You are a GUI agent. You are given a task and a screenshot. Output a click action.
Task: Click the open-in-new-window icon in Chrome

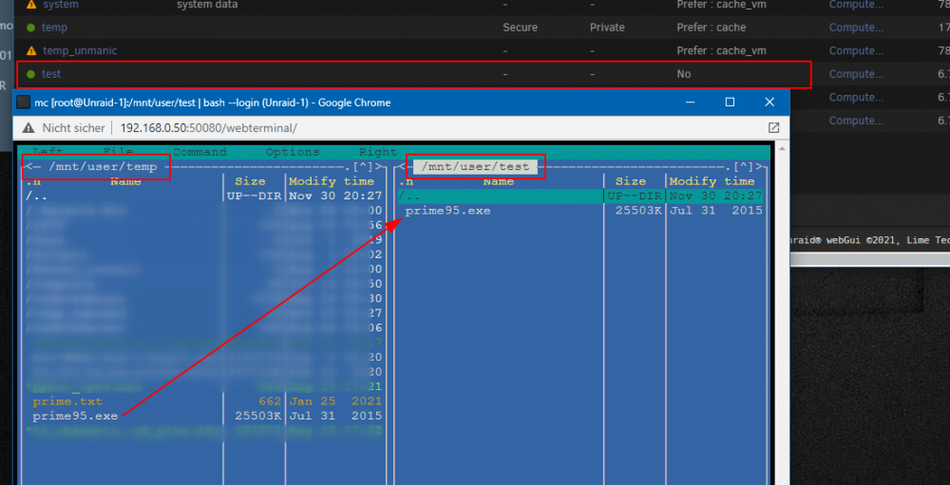[x=773, y=128]
